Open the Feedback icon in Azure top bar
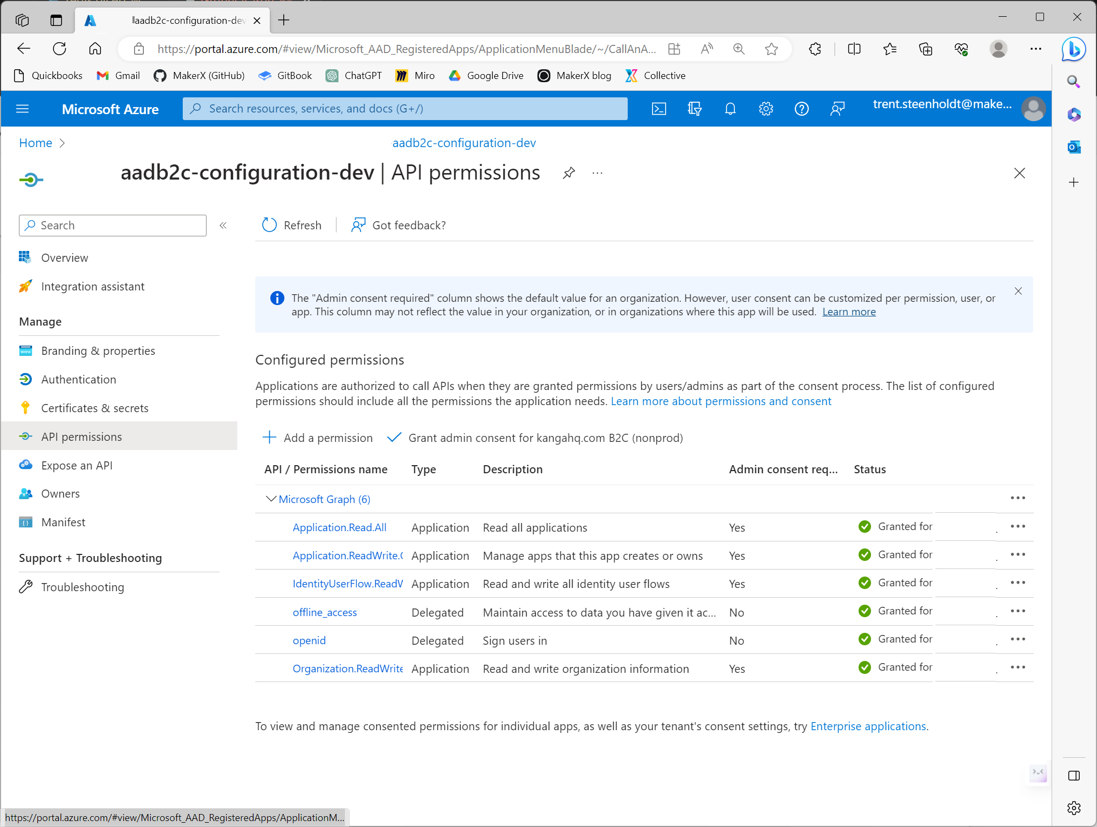This screenshot has height=827, width=1097. (837, 109)
